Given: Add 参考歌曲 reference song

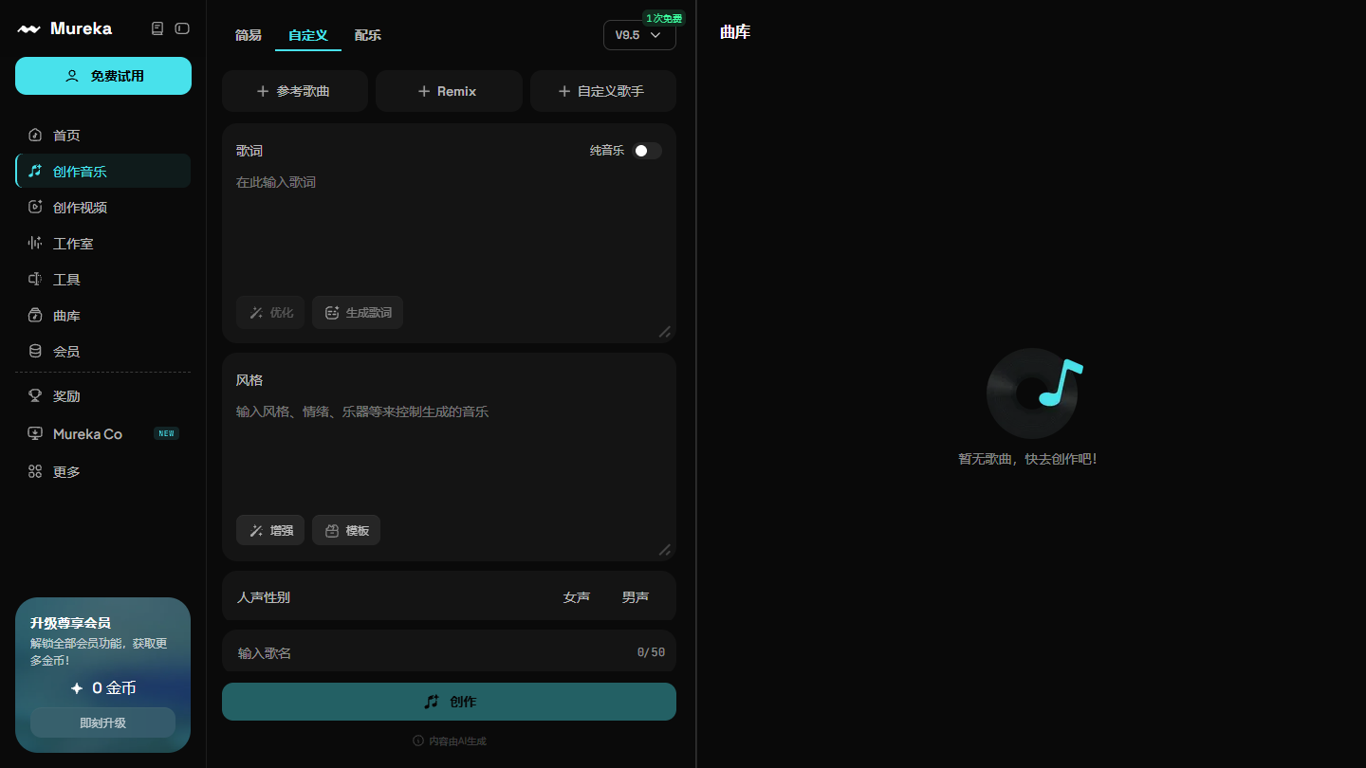Looking at the screenshot, I should coord(295,91).
